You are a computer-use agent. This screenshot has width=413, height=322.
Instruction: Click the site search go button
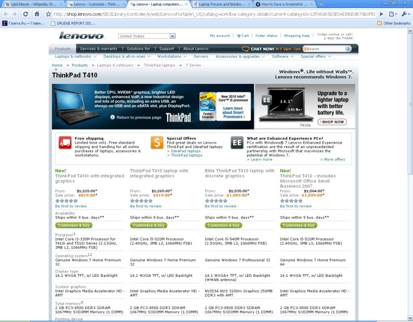(x=348, y=49)
